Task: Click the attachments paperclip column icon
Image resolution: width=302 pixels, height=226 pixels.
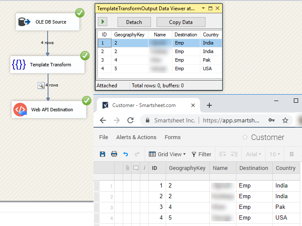Action: 127,168
